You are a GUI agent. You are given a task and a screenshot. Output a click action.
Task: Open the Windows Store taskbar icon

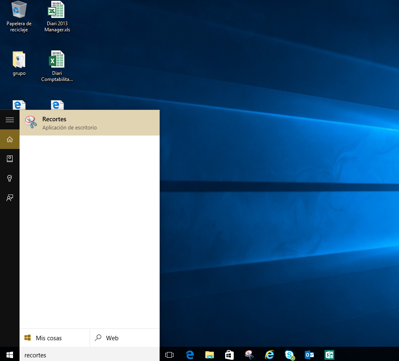[x=230, y=355]
